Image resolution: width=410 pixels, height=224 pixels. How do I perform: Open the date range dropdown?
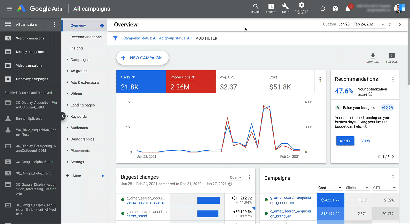(362, 24)
